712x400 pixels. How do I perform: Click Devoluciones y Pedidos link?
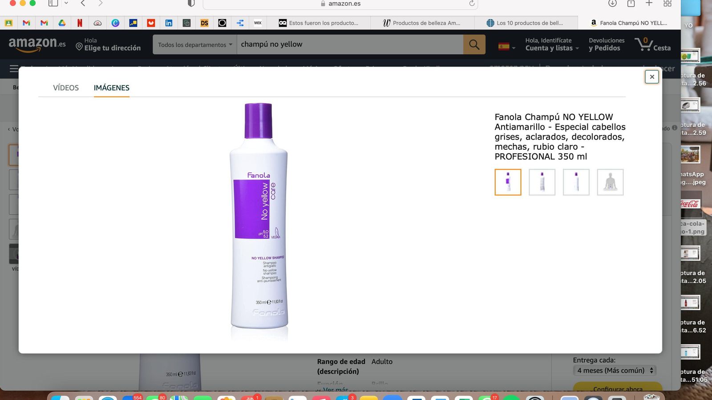pyautogui.click(x=606, y=44)
